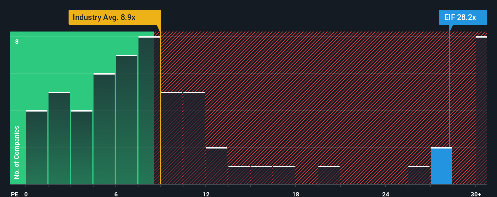Click the Industry Avg. 8.9x label
Screen dimensions: 497x197
coord(115,17)
